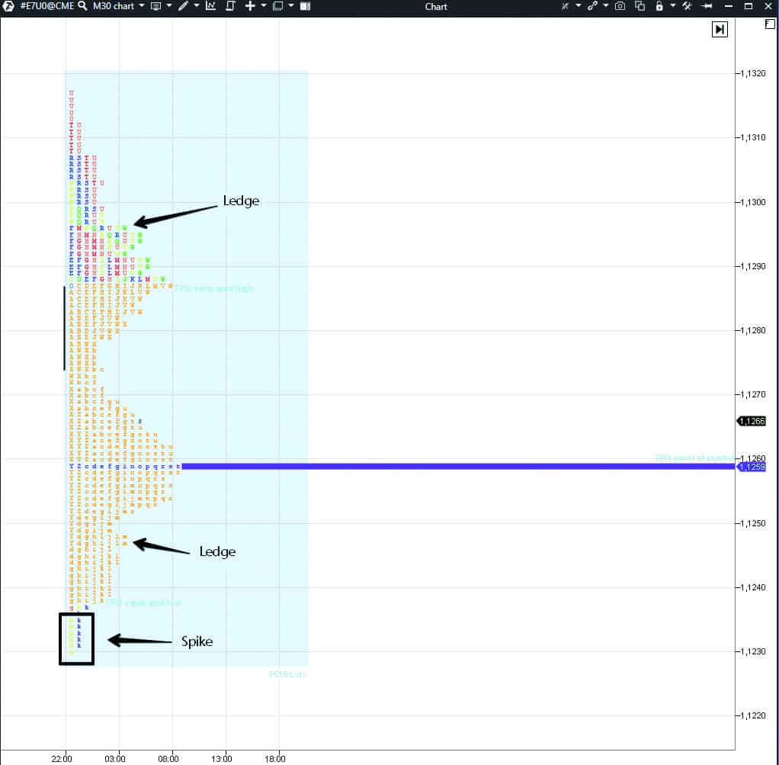Click the pencil drawing tool icon
Image resolution: width=779 pixels, height=765 pixels.
coord(183,6)
